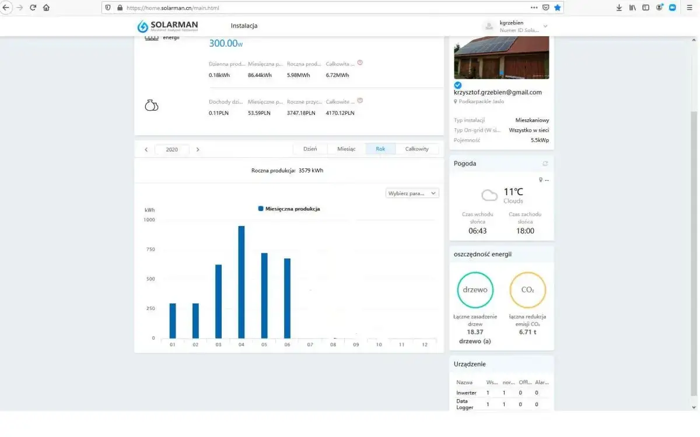Click the info icon beside Całkowita production
Viewport: 700px width, 437px height.
tap(360, 62)
